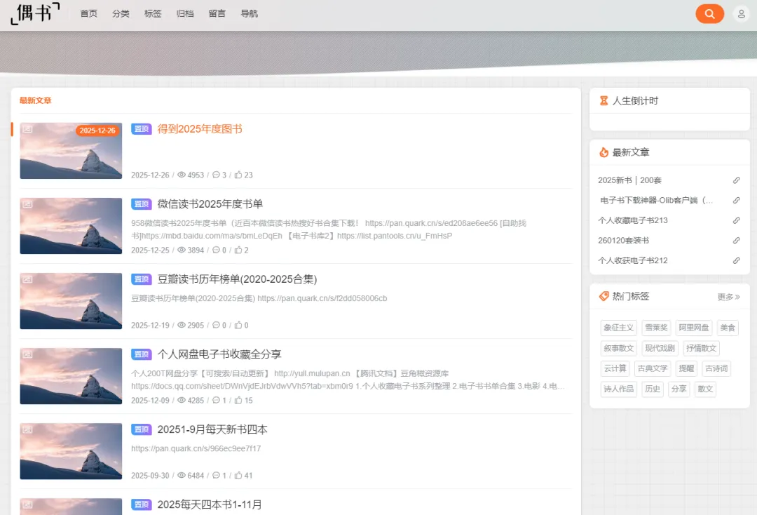Select the 古典文学 tag

[653, 368]
